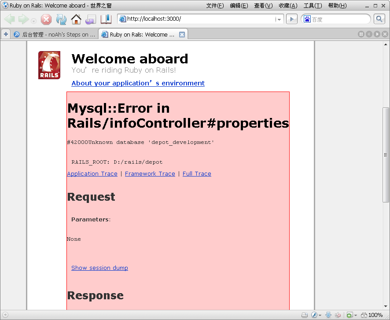Open the Application Trace link
Viewport: 390px width, 320px height.
pos(92,173)
